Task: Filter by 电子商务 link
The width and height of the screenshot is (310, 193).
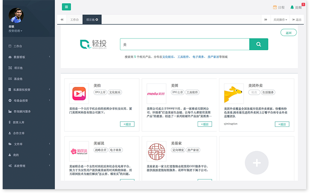Action: (198, 57)
